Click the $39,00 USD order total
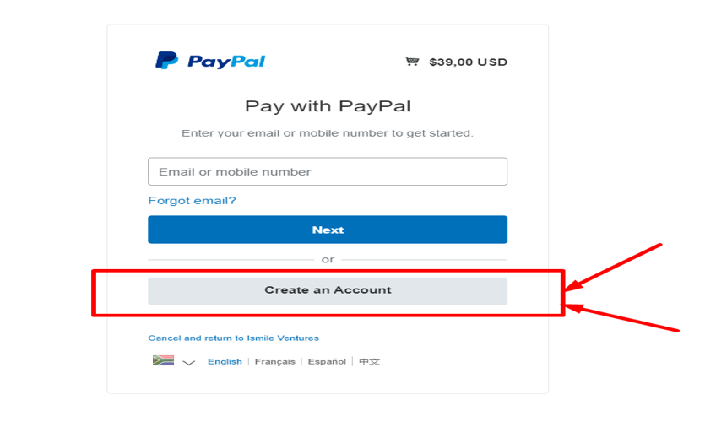Image resolution: width=716 pixels, height=427 pixels. tap(468, 62)
